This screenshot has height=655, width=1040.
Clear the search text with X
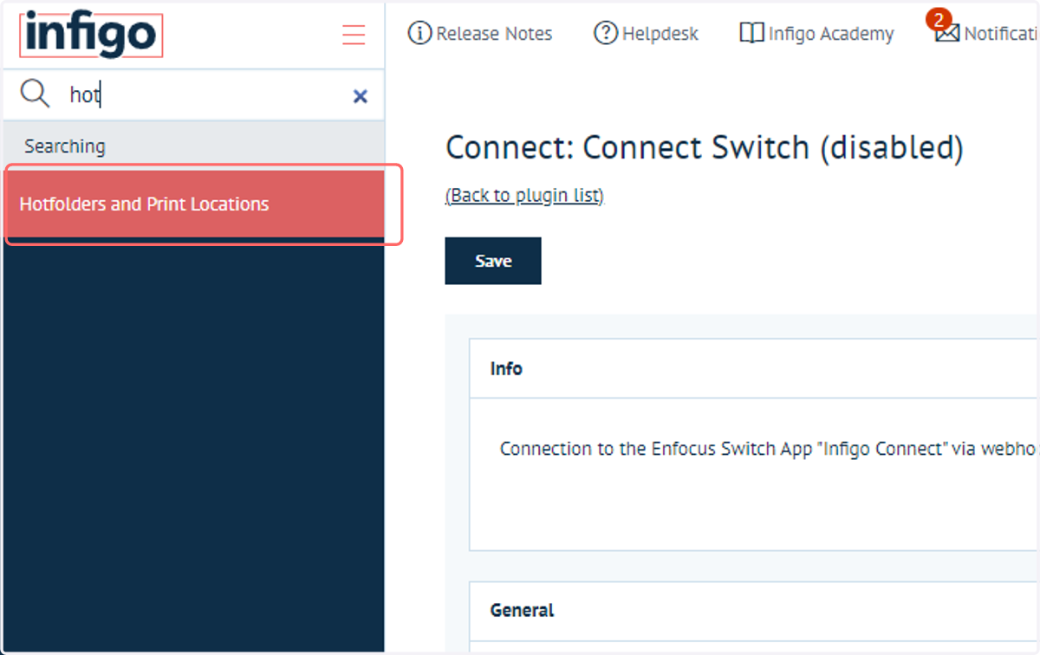pyautogui.click(x=361, y=96)
